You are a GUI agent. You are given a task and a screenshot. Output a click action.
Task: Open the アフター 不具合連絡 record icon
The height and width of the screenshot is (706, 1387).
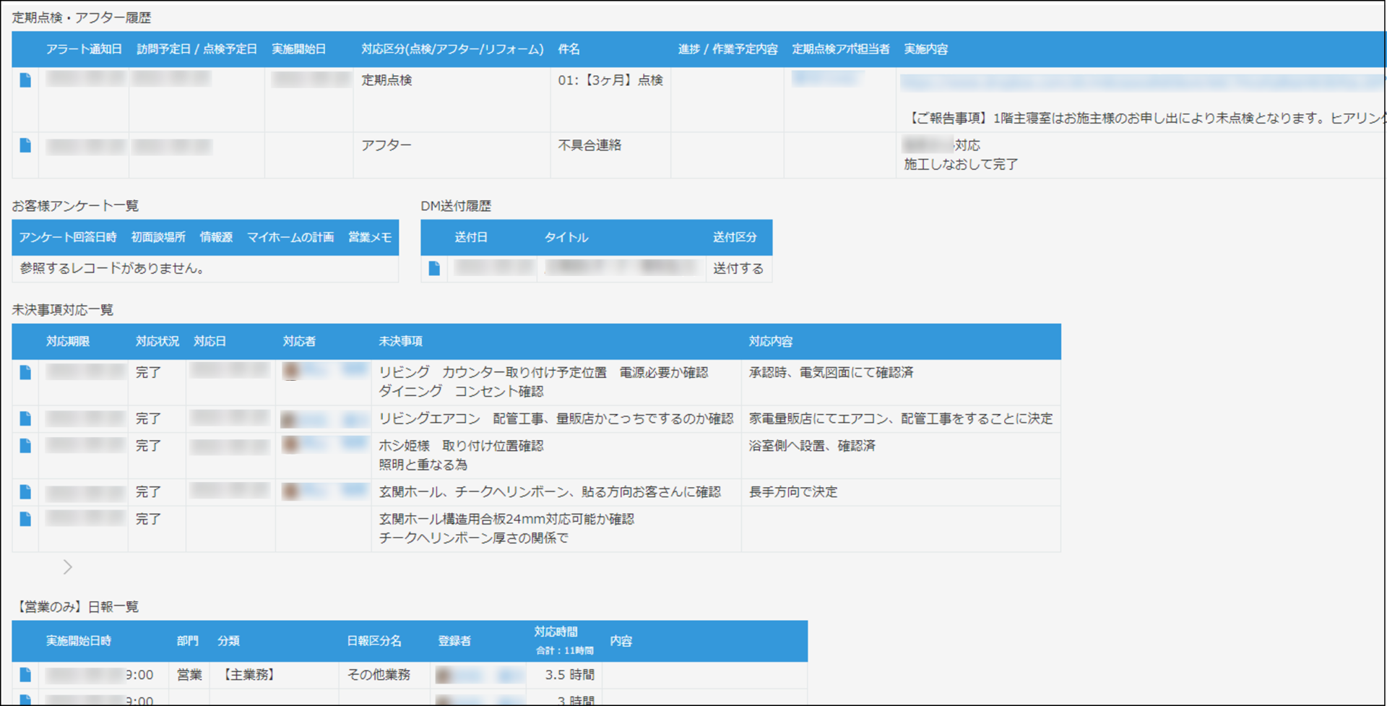pos(25,145)
